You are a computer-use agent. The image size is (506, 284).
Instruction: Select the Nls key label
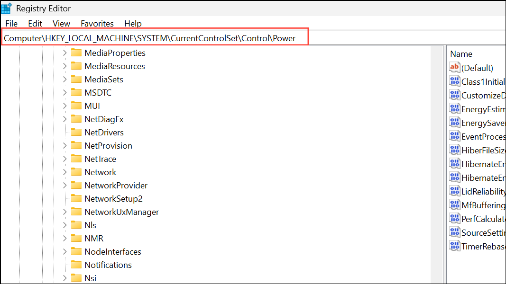[x=91, y=225]
